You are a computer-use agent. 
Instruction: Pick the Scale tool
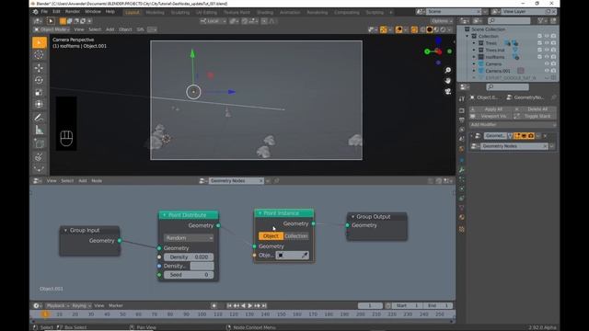pos(39,92)
